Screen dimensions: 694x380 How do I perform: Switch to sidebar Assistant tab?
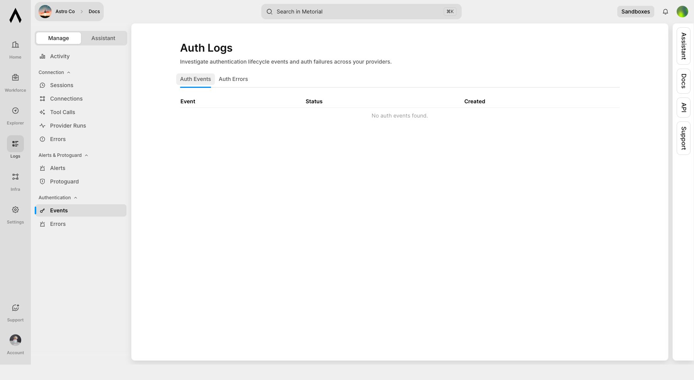(x=103, y=38)
